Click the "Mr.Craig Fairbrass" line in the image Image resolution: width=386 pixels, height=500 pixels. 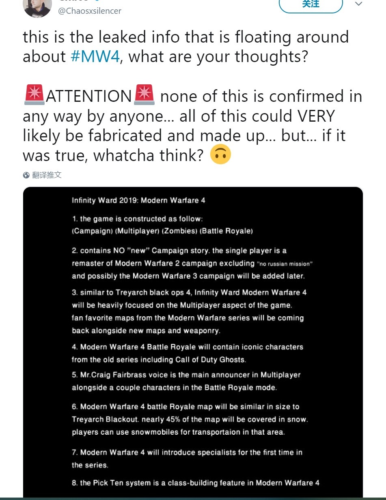(x=186, y=375)
